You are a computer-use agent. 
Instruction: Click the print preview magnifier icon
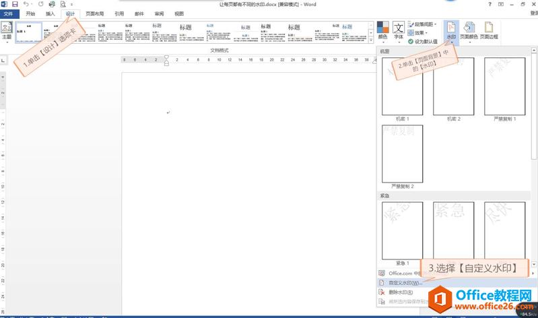click(63, 4)
